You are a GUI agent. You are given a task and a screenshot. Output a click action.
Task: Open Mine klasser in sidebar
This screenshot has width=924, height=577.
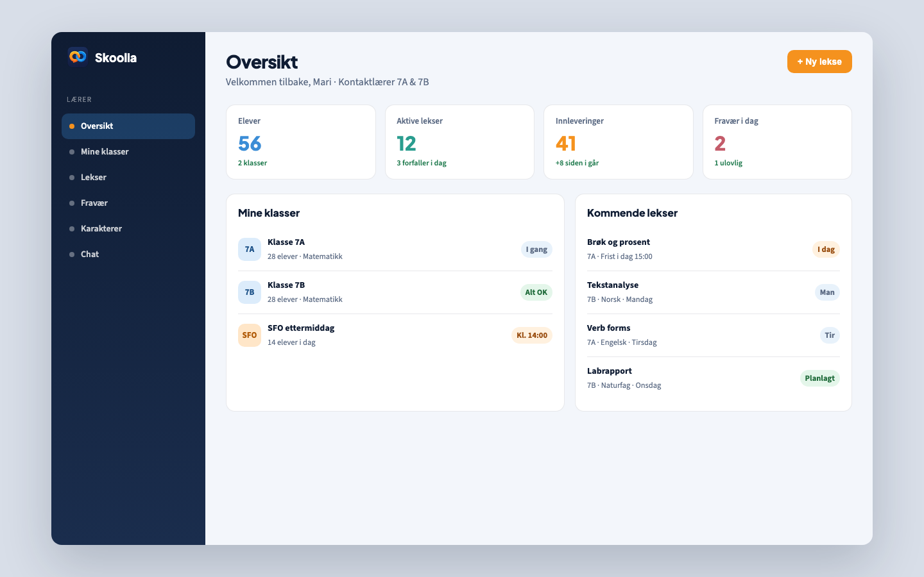pos(128,152)
